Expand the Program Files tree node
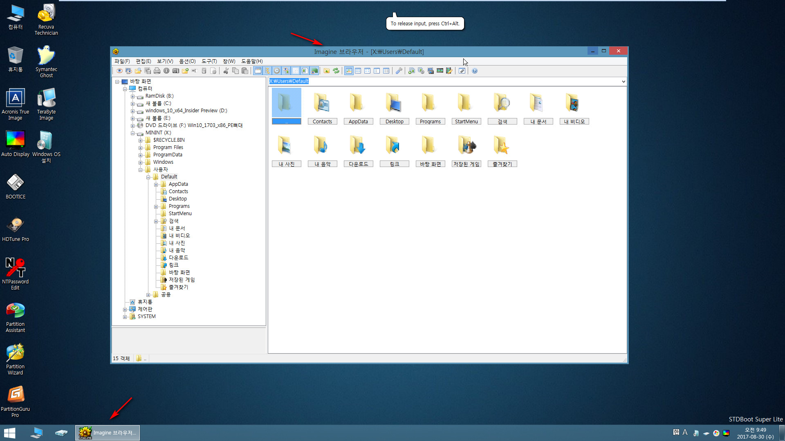This screenshot has height=441, width=785. [140, 148]
